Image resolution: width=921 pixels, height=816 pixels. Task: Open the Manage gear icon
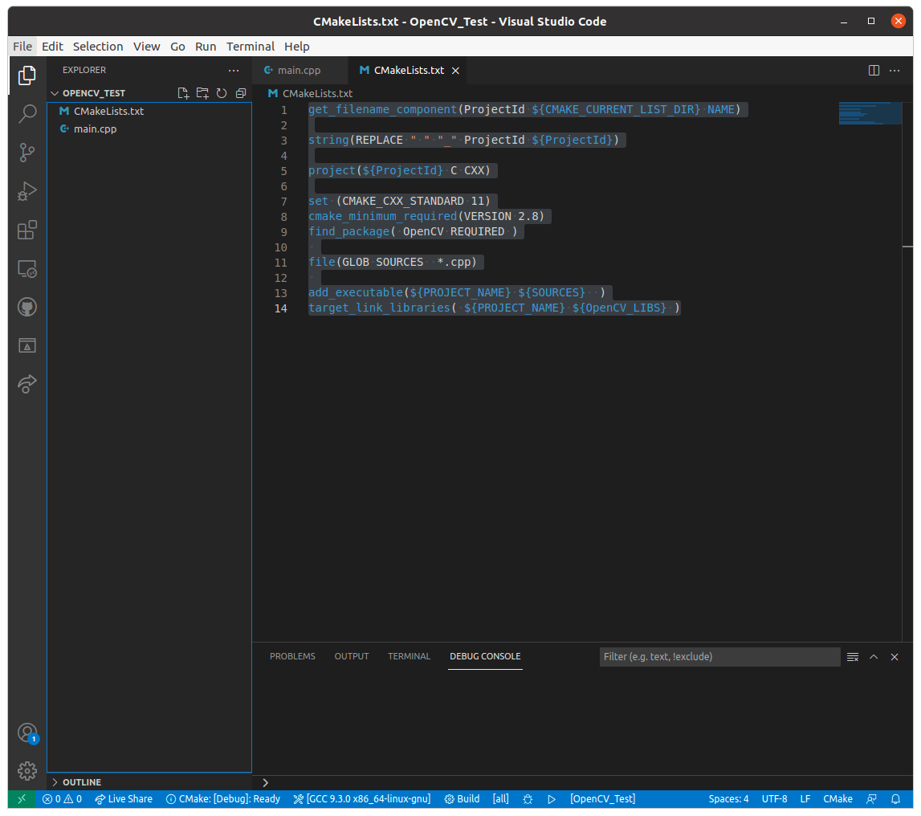click(27, 771)
